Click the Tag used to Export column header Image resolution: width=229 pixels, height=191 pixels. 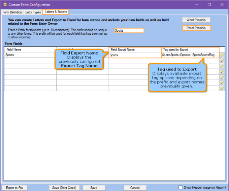click(x=190, y=49)
